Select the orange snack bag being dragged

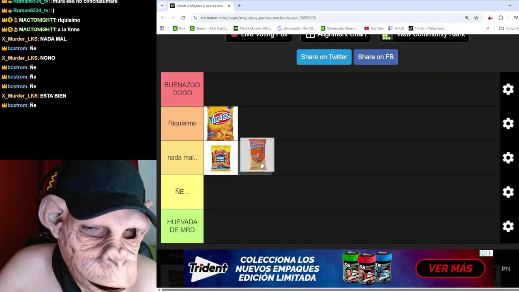coord(257,155)
